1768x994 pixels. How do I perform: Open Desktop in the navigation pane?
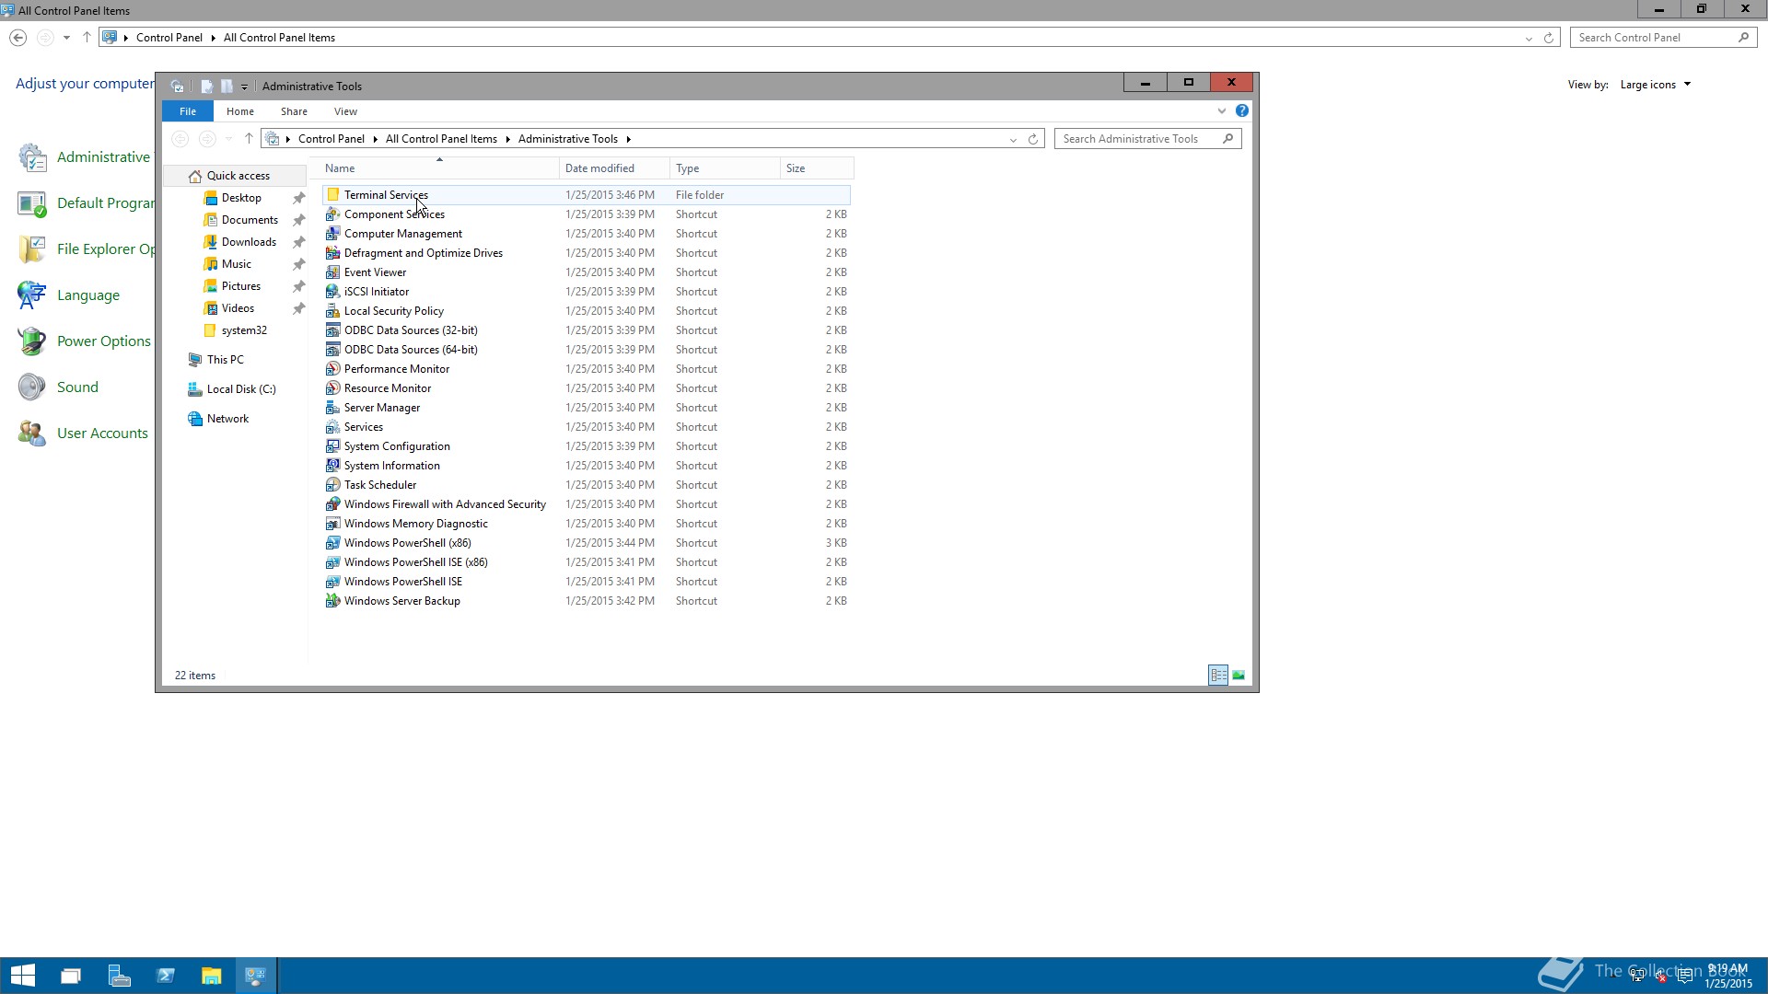241,198
